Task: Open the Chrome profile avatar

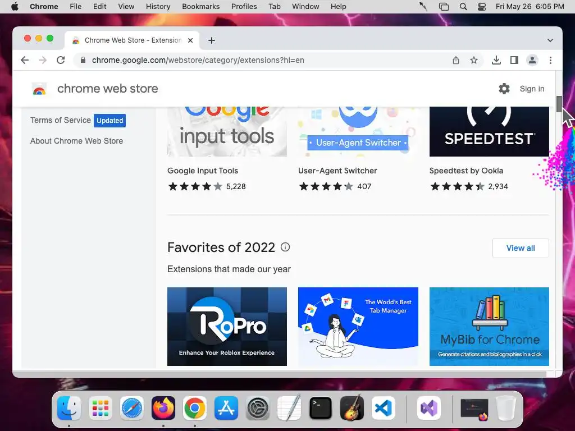Action: point(532,60)
